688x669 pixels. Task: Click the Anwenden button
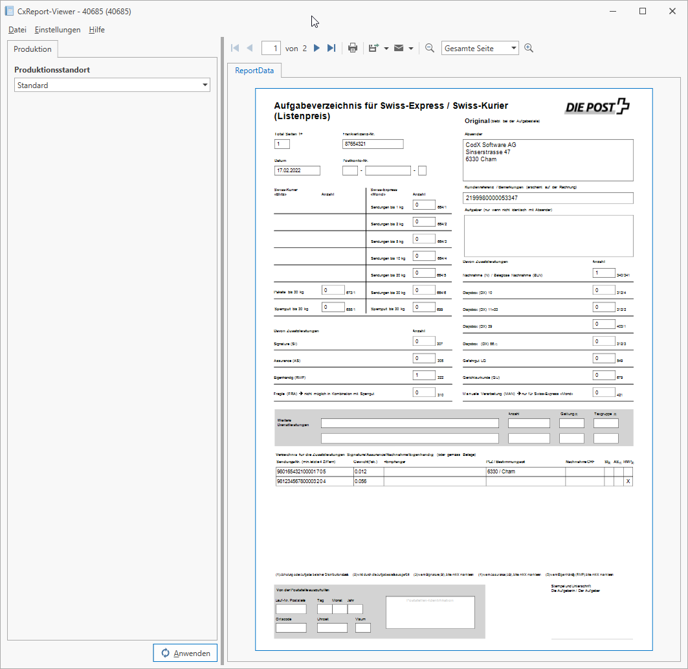click(x=185, y=653)
